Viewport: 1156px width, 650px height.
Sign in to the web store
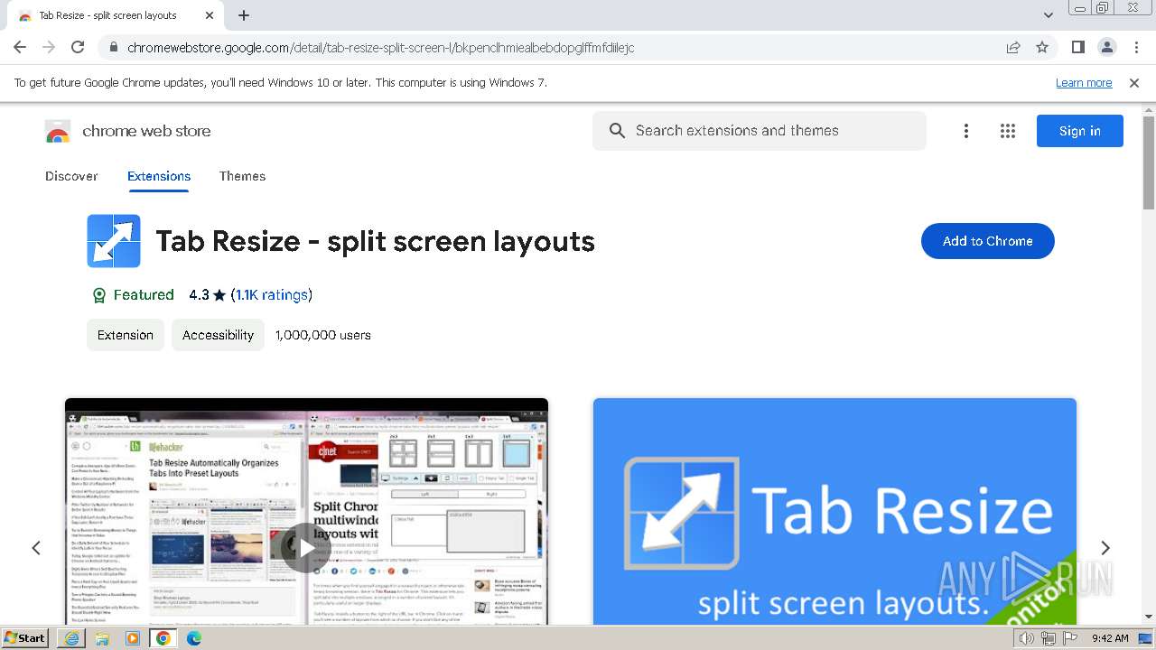1080,131
